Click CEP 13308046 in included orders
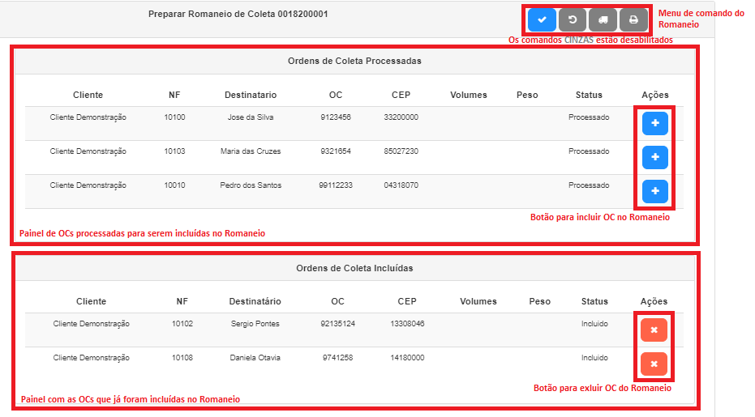 point(407,324)
